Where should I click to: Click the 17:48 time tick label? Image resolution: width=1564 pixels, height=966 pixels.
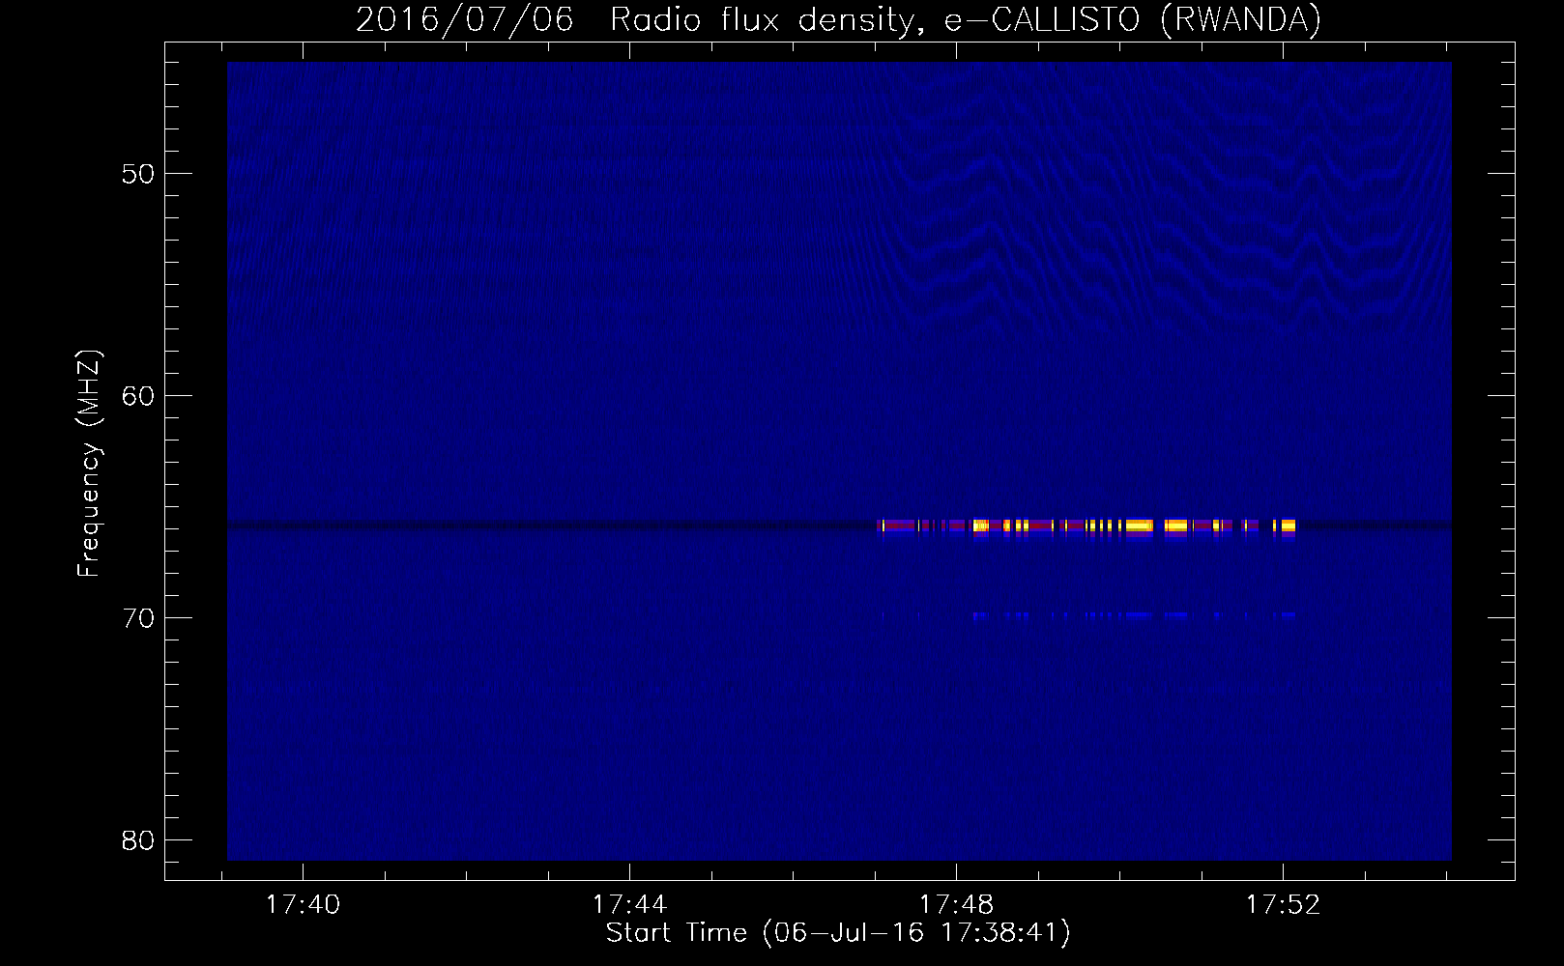[x=956, y=905]
